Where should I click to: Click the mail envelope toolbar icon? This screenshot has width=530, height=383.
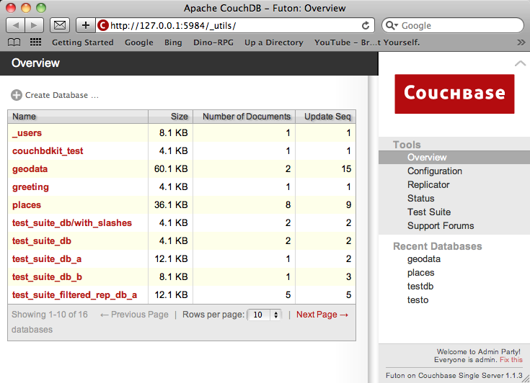[61, 25]
